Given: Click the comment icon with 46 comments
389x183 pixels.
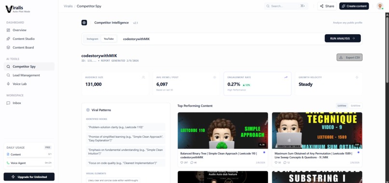Looking at the screenshot, I should (x=192, y=162).
